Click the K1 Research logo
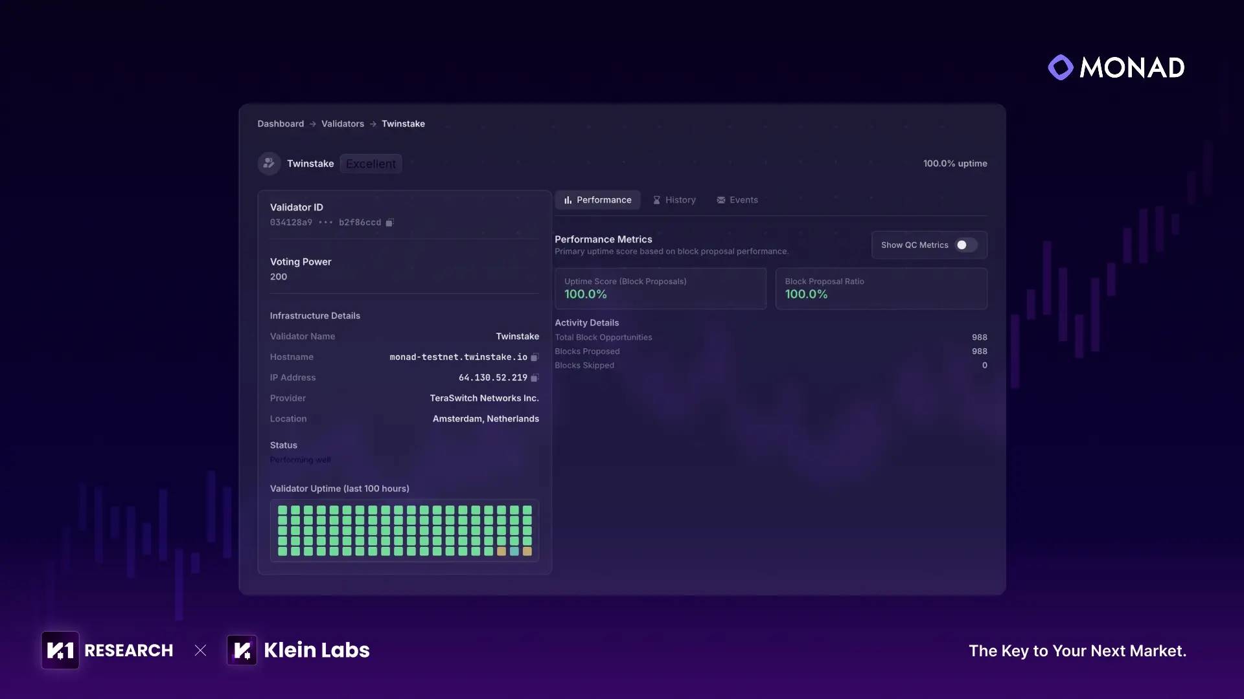Screen dimensions: 1244x699 (60, 650)
